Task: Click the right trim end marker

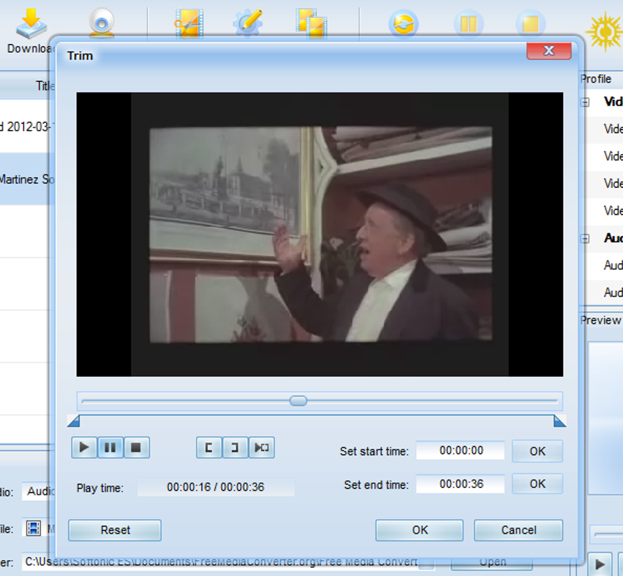Action: 559,421
